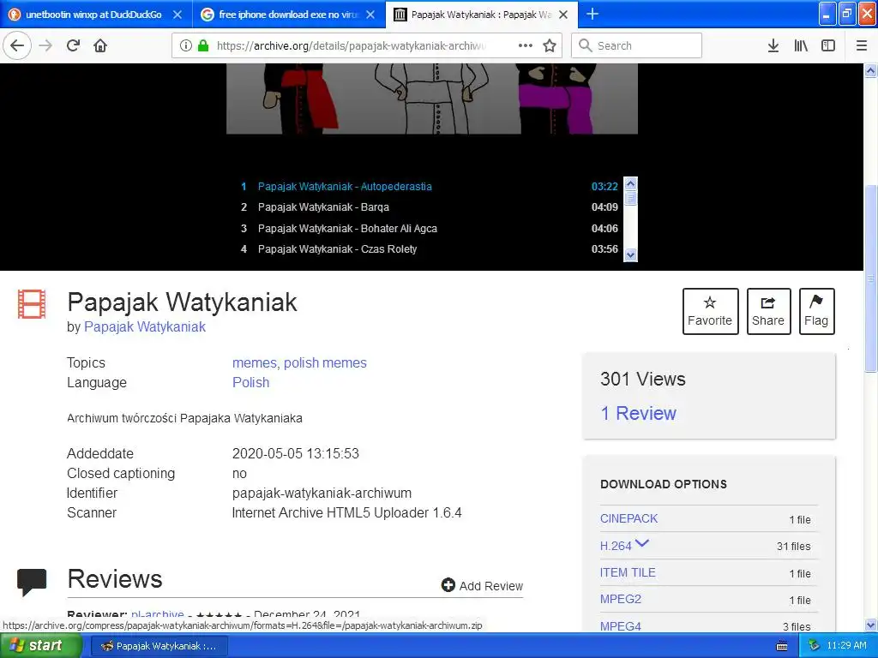Click the keyboard icon in system tray
Viewport: 878px width, 658px height.
[782, 646]
